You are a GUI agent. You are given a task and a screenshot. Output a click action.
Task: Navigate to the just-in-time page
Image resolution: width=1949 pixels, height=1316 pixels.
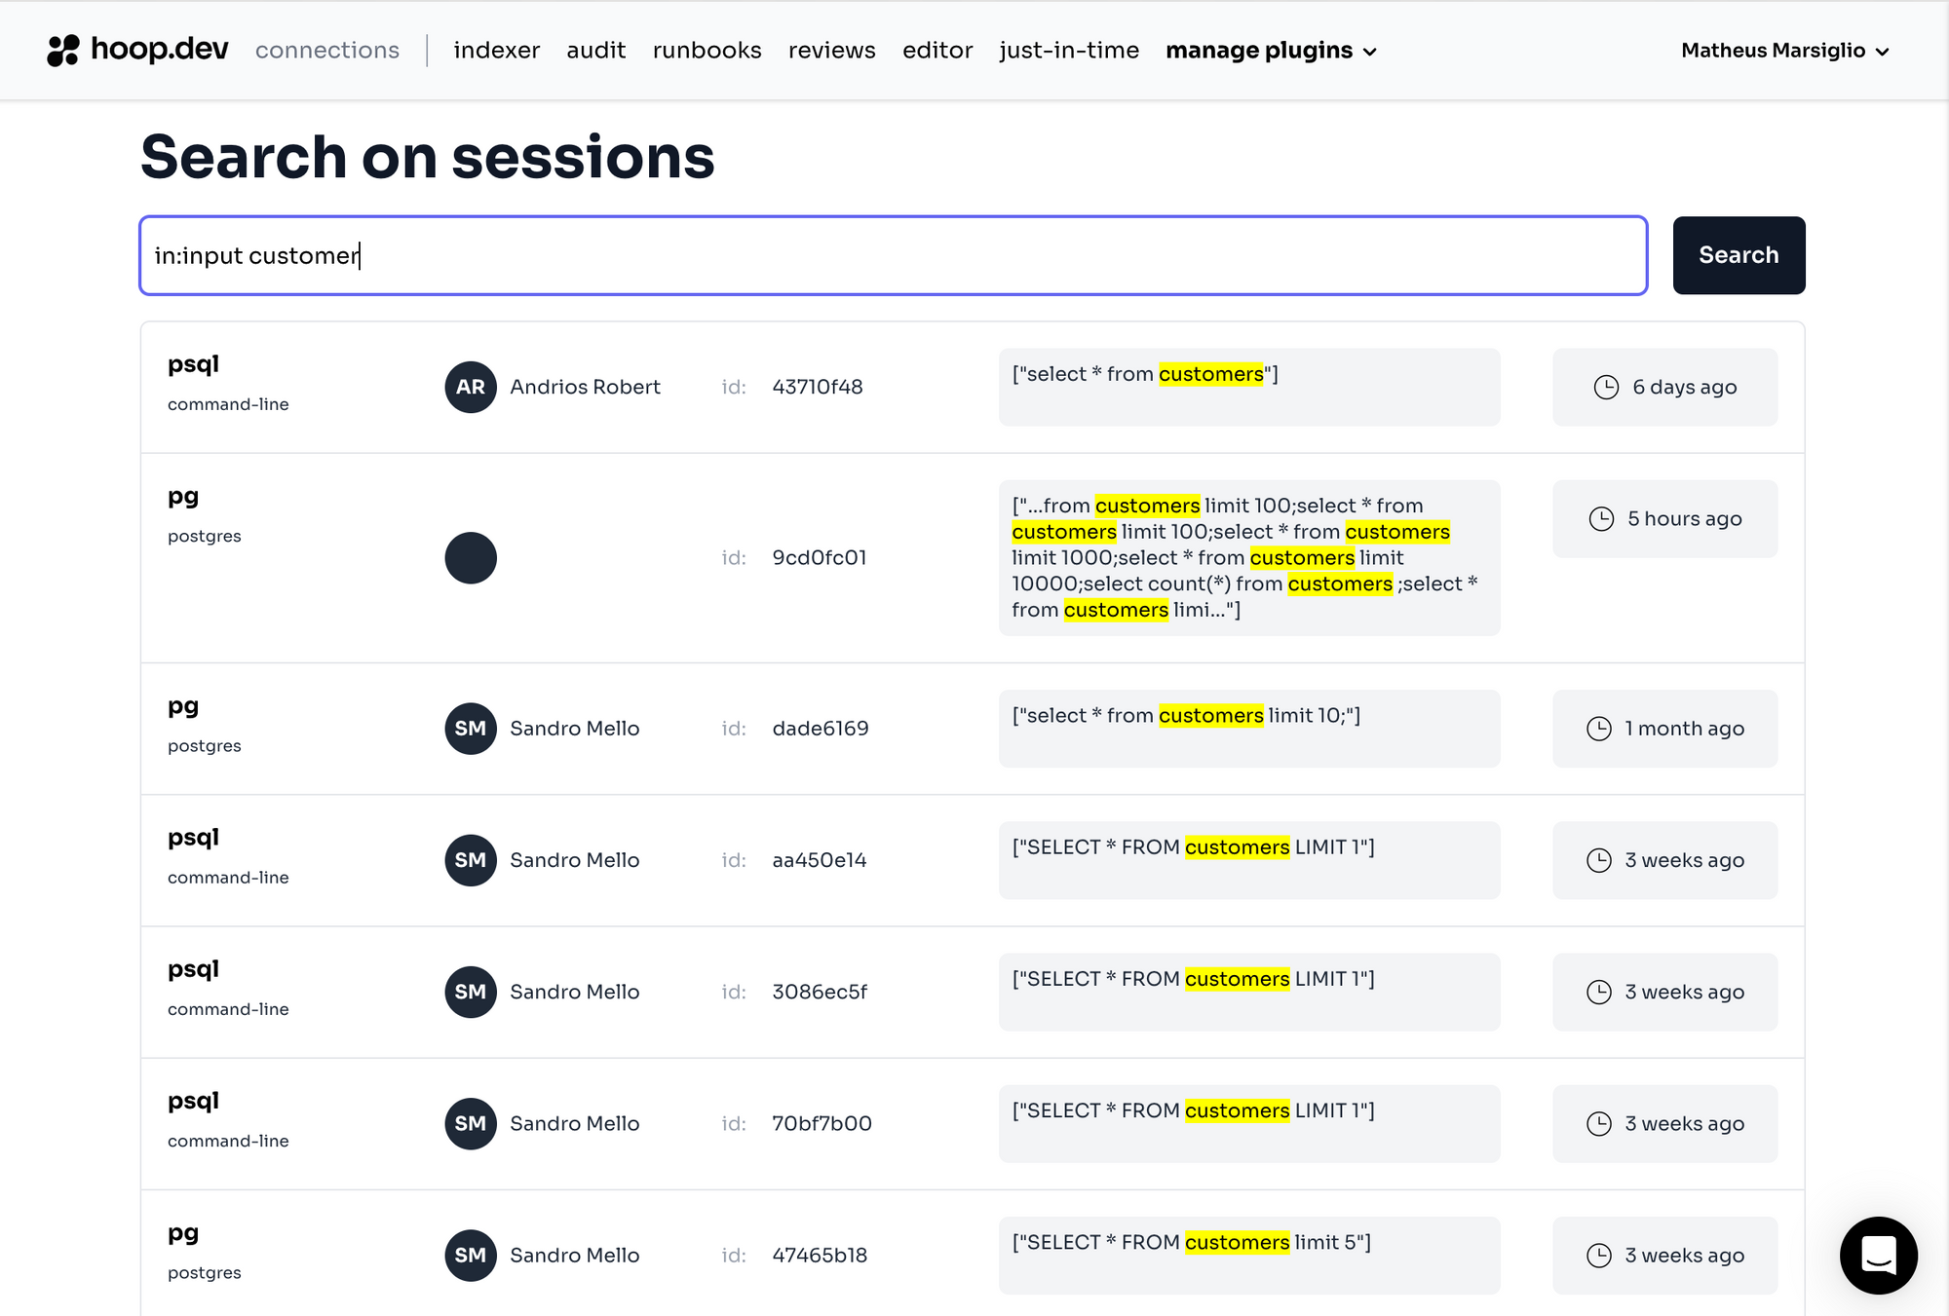pyautogui.click(x=1069, y=51)
